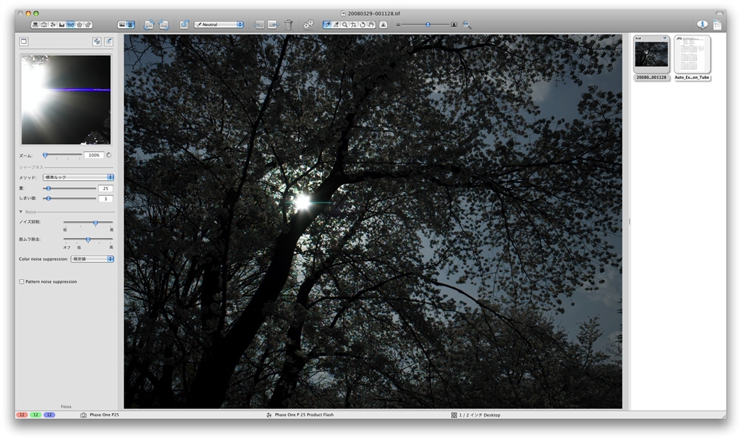Click the spinner icon beside zoom field
The width and height of the screenshot is (741, 439).
(109, 155)
